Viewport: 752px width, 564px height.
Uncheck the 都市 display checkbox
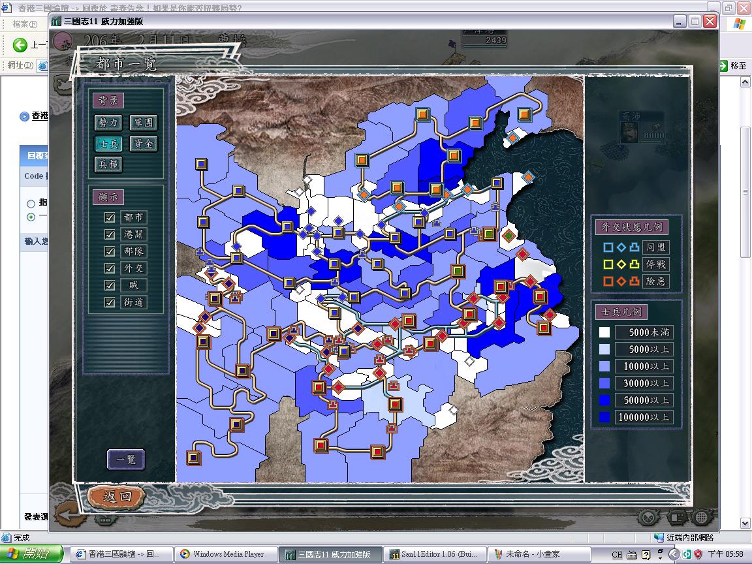click(110, 217)
